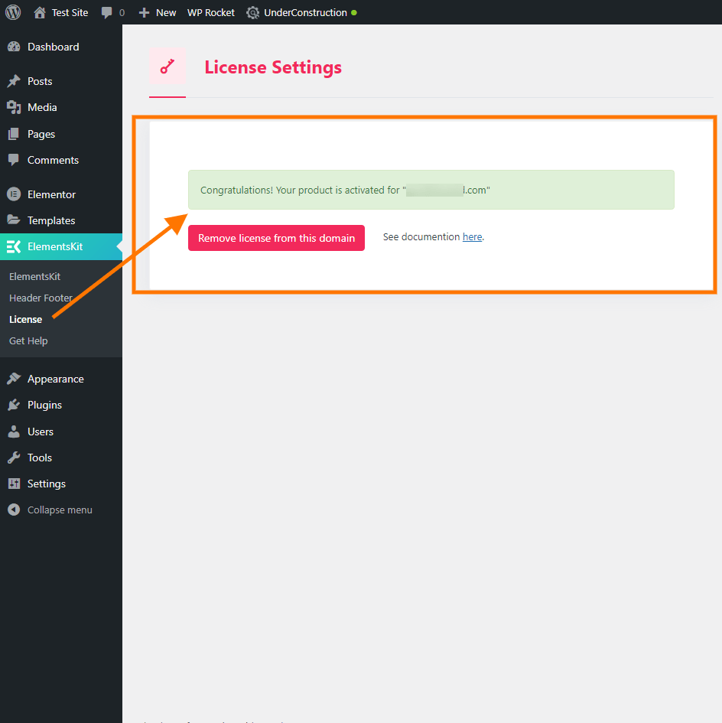Click the Collapse menu arrow icon

(x=14, y=510)
